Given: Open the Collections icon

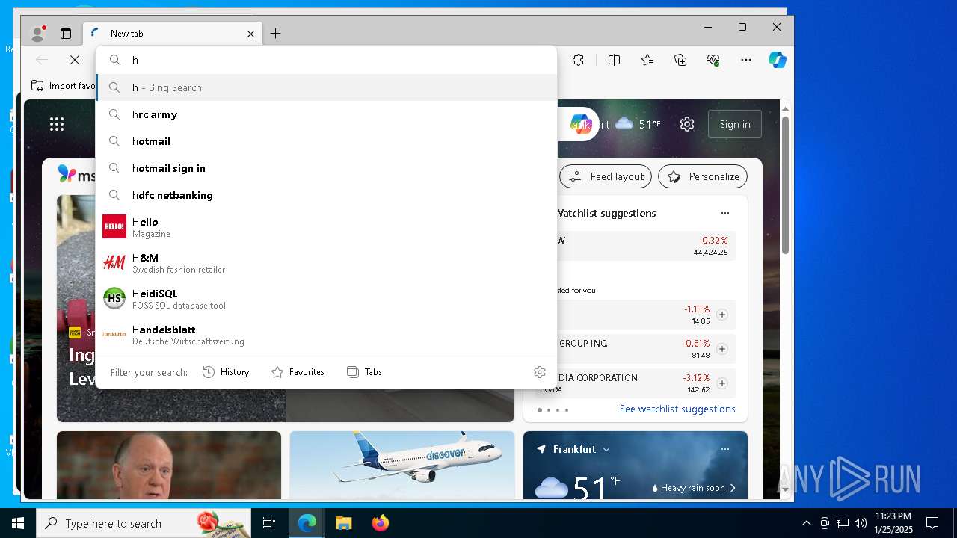Looking at the screenshot, I should (680, 60).
